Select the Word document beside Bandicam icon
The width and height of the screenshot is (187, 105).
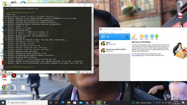(x=23, y=77)
